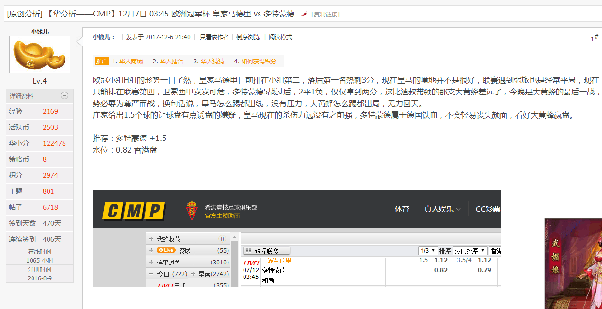Screen dimensions: 602x309
Task: Open the 热门排序 sort dropdown
Action: coord(470,251)
